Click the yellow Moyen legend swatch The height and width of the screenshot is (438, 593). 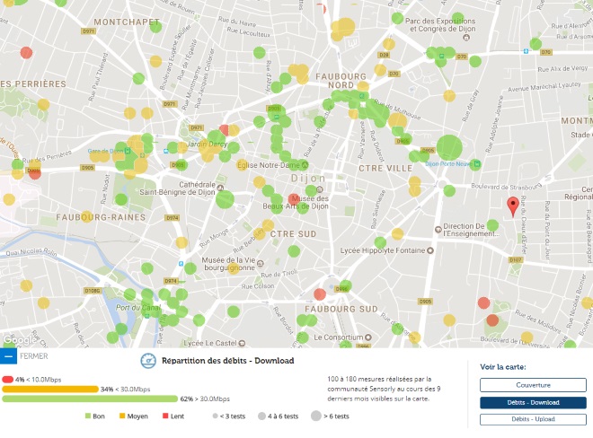pyautogui.click(x=122, y=416)
